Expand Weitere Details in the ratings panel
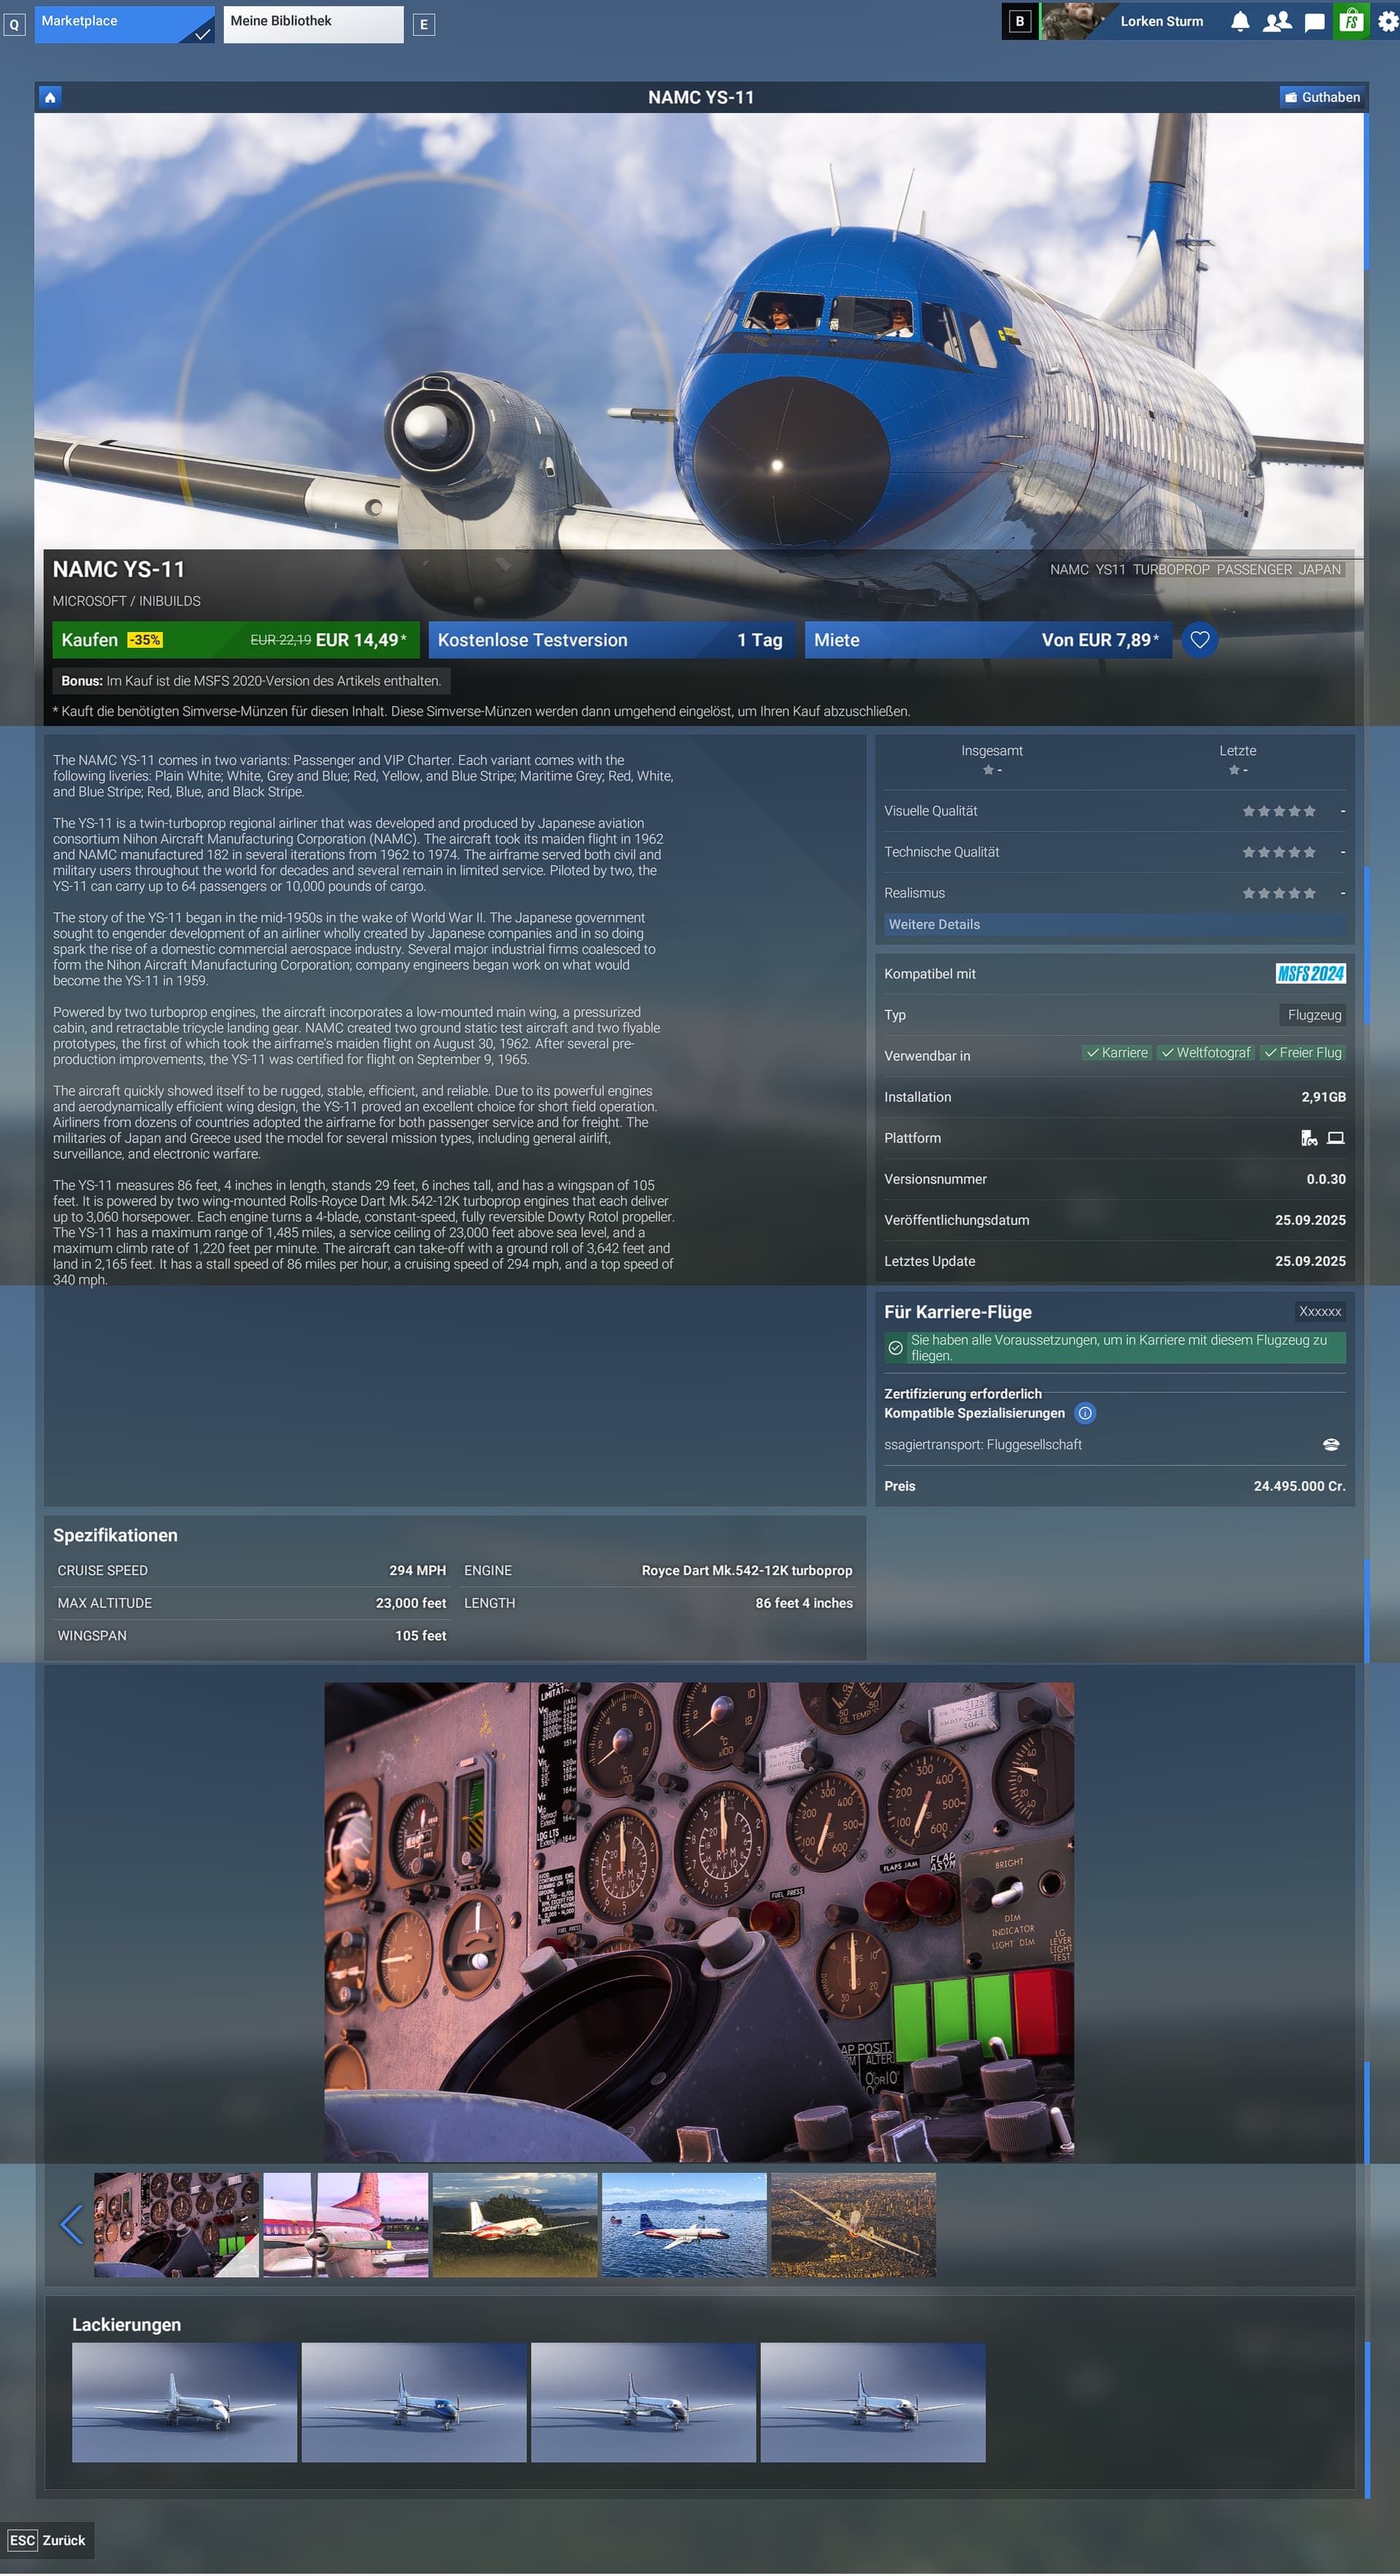 point(935,924)
